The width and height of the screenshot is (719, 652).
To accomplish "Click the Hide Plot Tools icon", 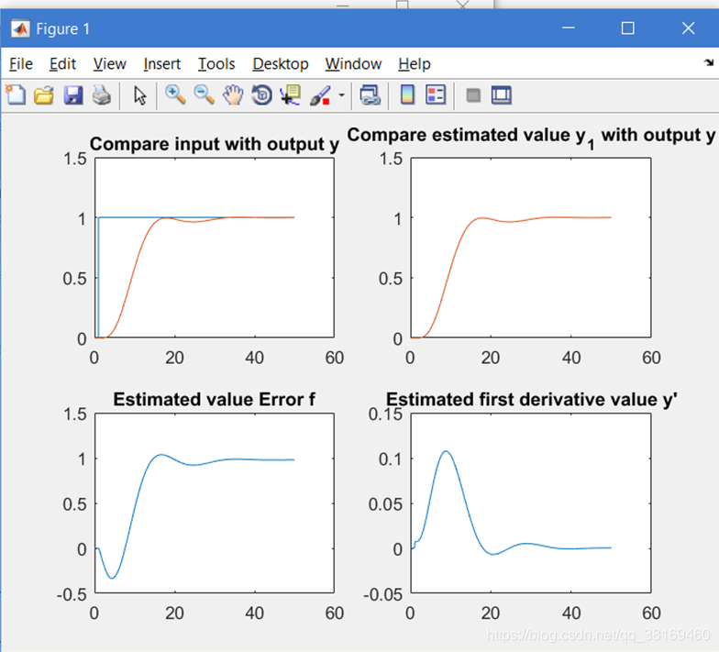I will pyautogui.click(x=473, y=95).
